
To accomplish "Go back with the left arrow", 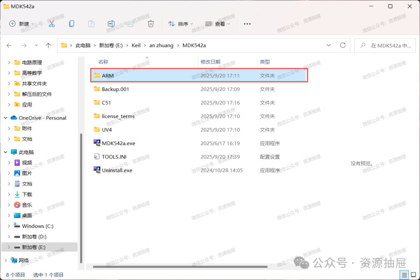I will pos(9,45).
